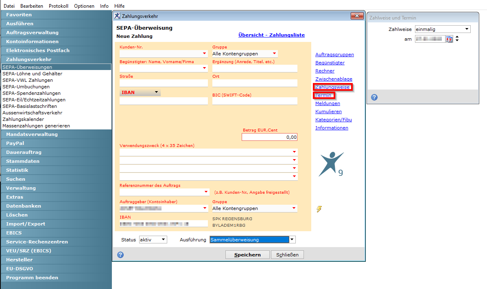The height and width of the screenshot is (289, 487).
Task: Click the Zahlungsweise link
Action: click(332, 88)
